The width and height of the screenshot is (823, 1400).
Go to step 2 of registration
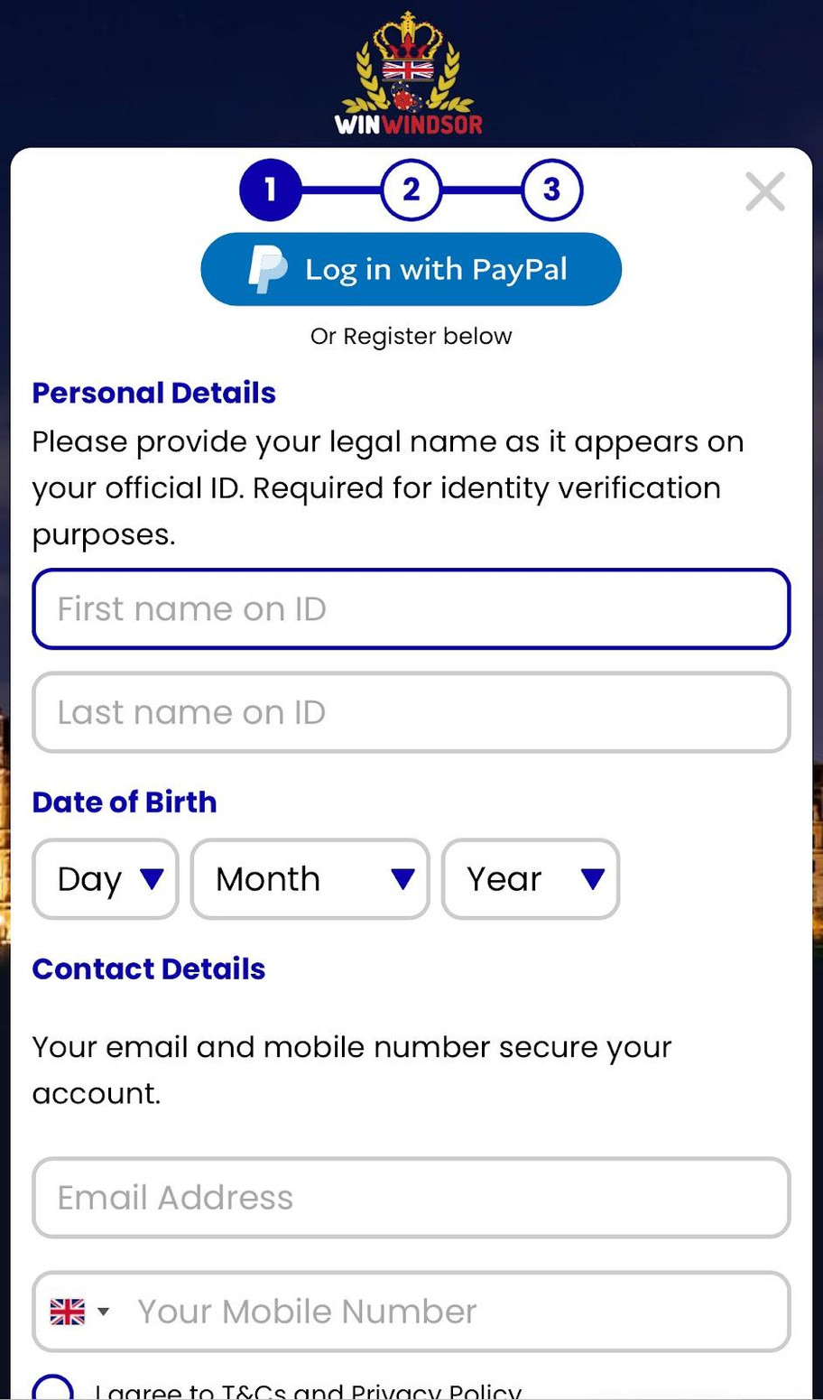(411, 190)
